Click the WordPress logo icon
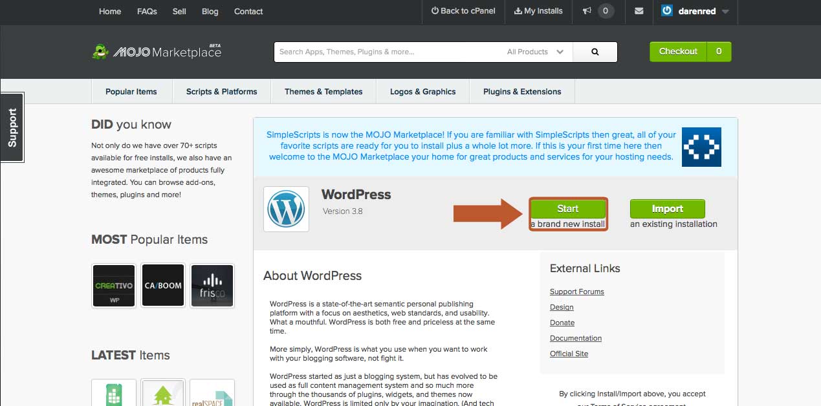821x406 pixels. 286,209
